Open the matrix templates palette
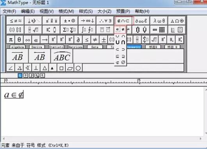Viewport: 207px width, 149px height. (x=159, y=30)
